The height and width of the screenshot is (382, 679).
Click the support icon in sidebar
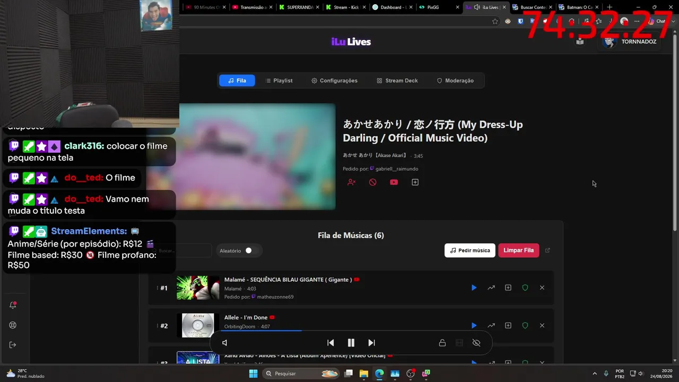13,325
